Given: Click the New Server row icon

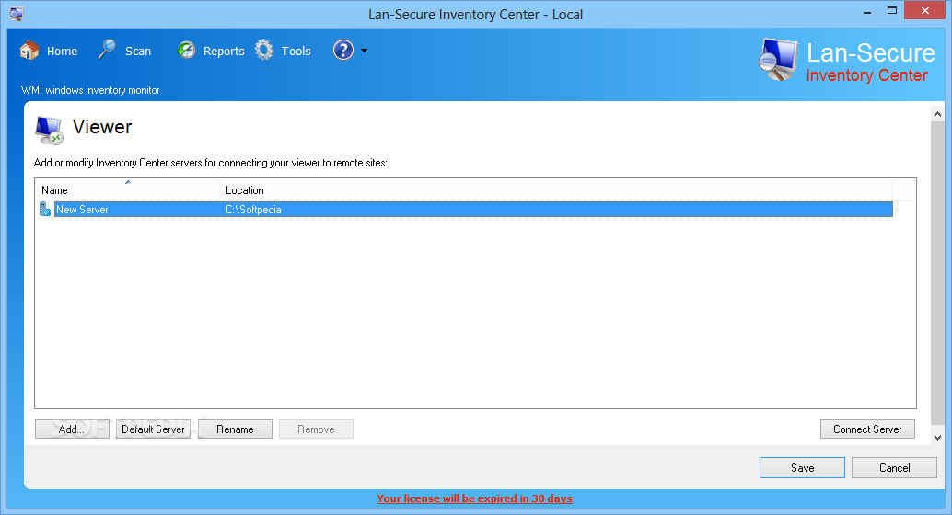Looking at the screenshot, I should [x=44, y=210].
